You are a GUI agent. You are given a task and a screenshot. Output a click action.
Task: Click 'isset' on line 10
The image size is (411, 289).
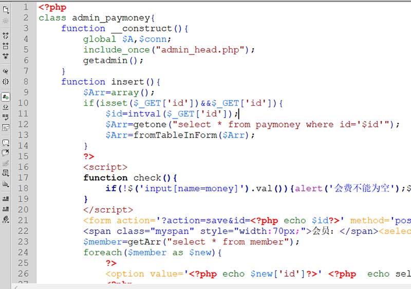pos(114,103)
